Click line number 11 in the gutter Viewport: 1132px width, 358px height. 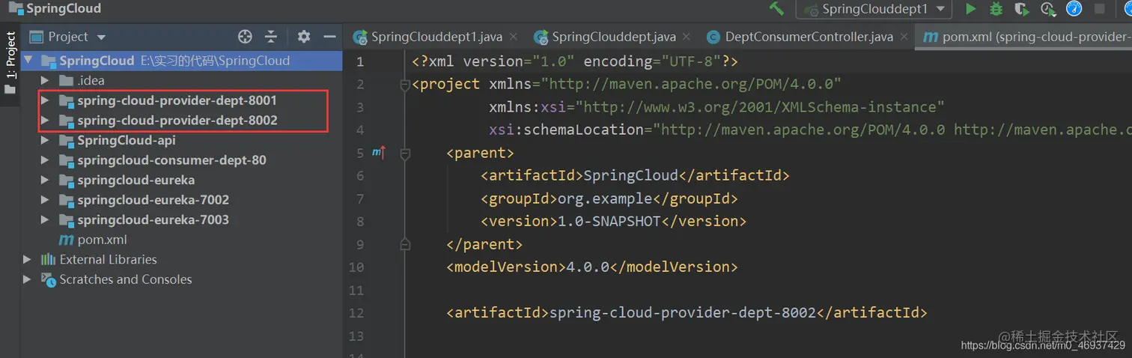coord(356,290)
